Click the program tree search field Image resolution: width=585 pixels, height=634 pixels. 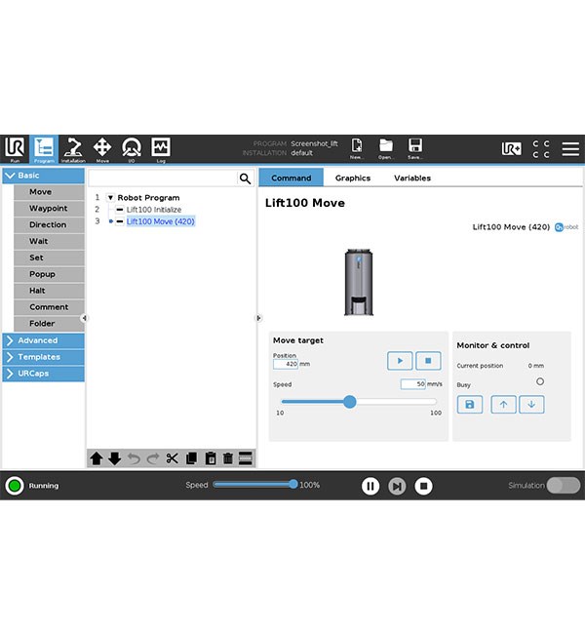point(163,178)
